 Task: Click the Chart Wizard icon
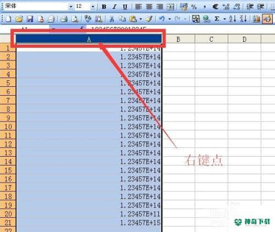coord(256,19)
